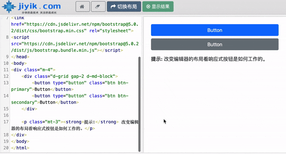Click the closing </body> tag line
This screenshot has width=286, height=154.
(x=20, y=141)
